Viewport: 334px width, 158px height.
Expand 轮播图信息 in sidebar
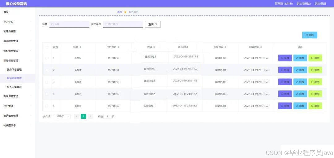(17, 125)
